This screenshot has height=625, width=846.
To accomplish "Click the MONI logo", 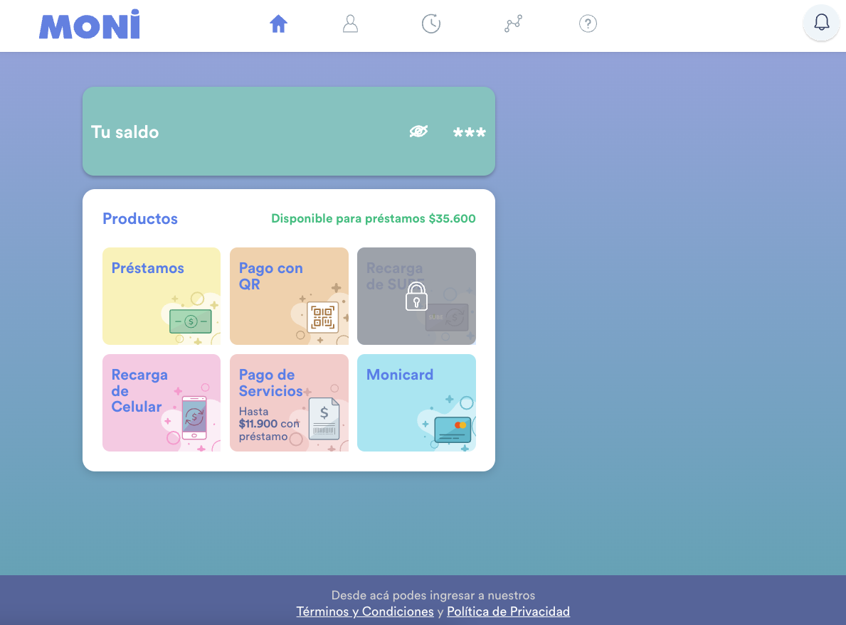I will pyautogui.click(x=90, y=24).
